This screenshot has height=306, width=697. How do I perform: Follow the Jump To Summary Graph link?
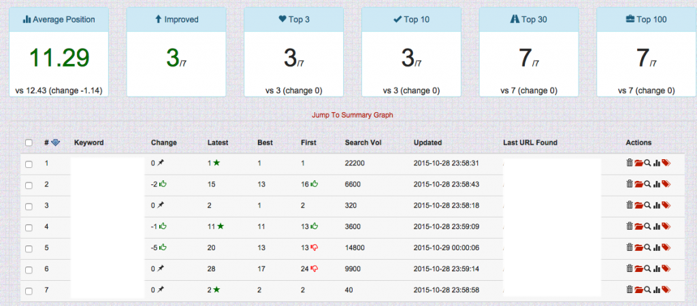pos(352,115)
